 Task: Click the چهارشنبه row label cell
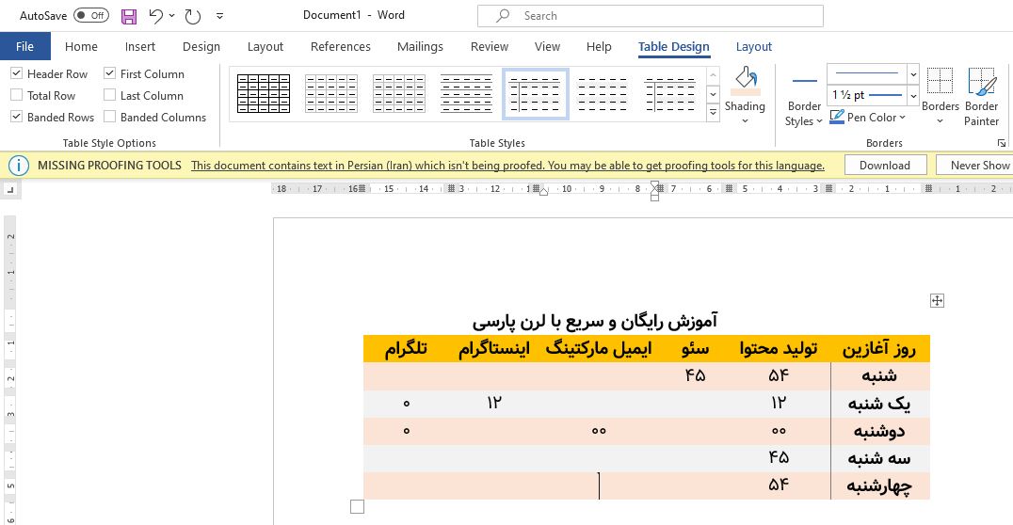[x=879, y=485]
